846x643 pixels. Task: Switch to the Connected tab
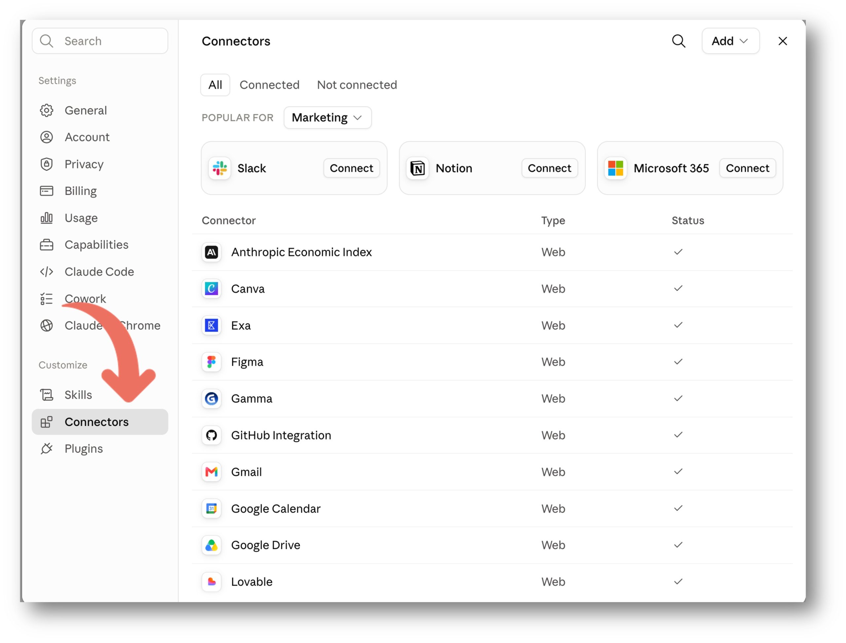click(269, 85)
